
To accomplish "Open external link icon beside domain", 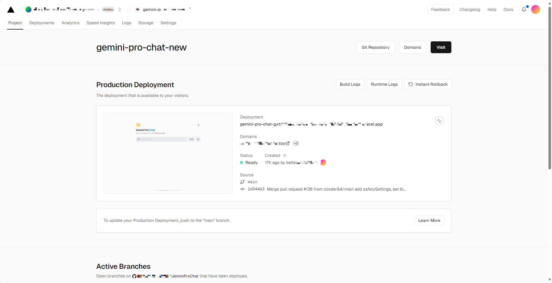I will [288, 143].
